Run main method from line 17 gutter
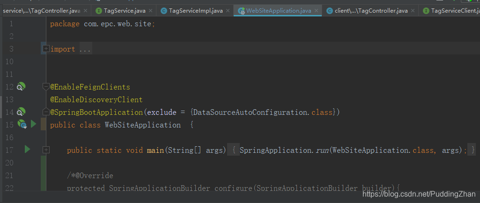Image resolution: width=480 pixels, height=203 pixels. pyautogui.click(x=27, y=150)
